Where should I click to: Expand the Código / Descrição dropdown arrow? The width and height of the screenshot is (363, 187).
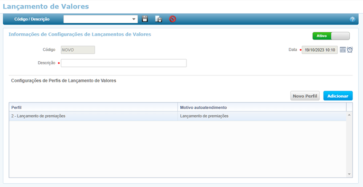pos(134,19)
